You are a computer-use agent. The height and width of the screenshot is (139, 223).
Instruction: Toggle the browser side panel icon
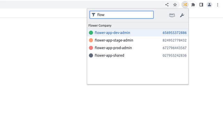pyautogui.click(x=201, y=5)
